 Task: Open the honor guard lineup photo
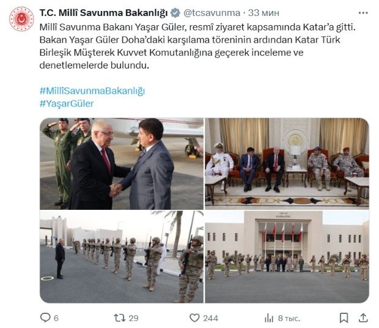(122, 256)
